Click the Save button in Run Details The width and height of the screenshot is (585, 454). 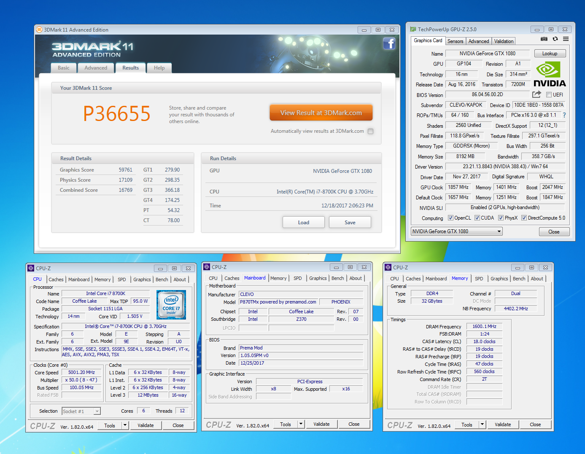(x=350, y=223)
